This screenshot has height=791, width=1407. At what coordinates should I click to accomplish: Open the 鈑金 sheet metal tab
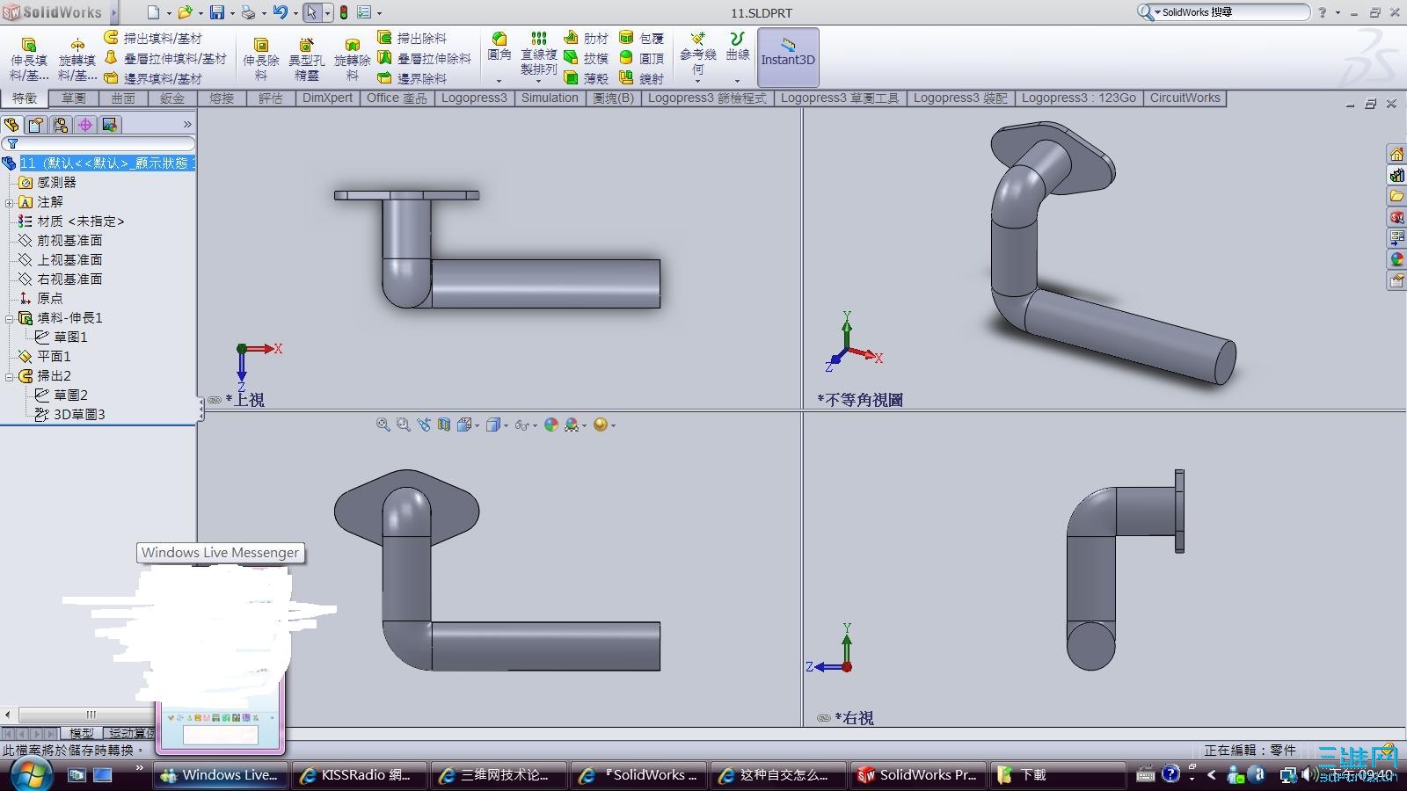tap(172, 98)
